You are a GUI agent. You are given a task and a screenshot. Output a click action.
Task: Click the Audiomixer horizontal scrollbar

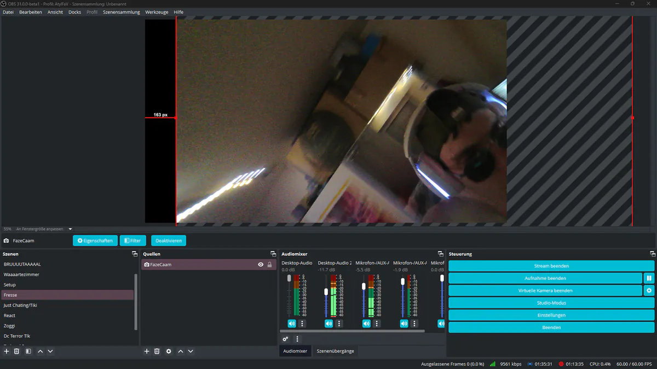pos(352,331)
